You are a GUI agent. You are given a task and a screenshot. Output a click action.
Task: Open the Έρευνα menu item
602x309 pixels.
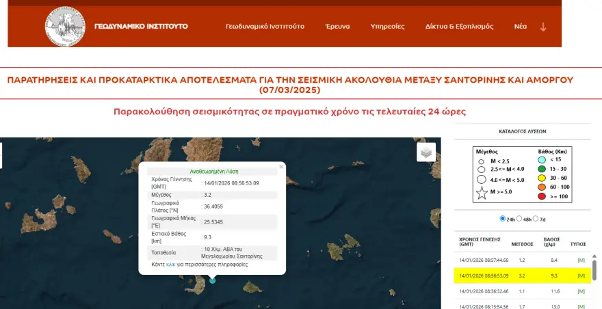(x=337, y=27)
